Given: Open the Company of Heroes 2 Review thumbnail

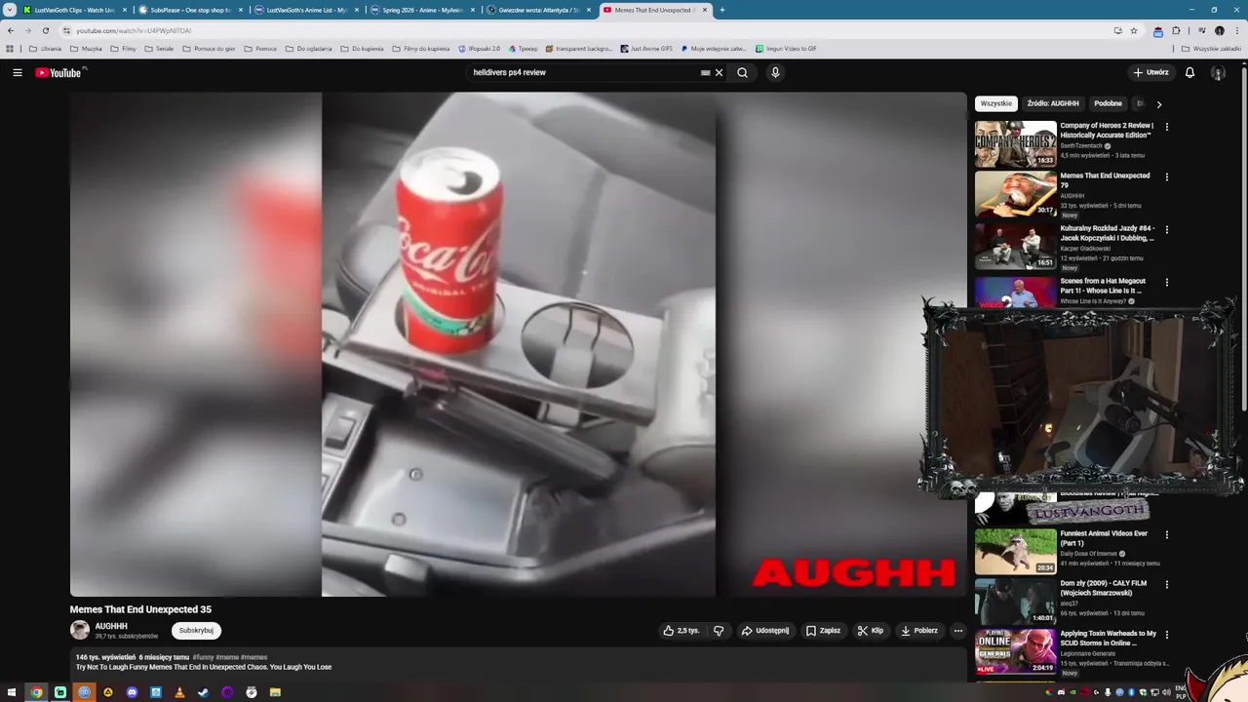Looking at the screenshot, I should pyautogui.click(x=1015, y=144).
